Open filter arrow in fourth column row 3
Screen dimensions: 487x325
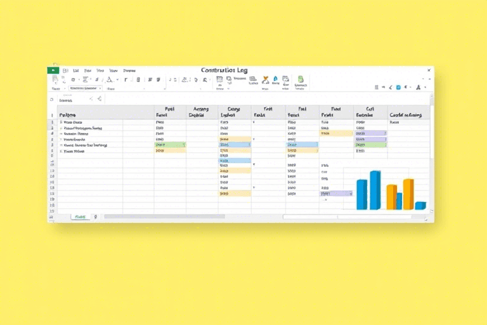254,139
